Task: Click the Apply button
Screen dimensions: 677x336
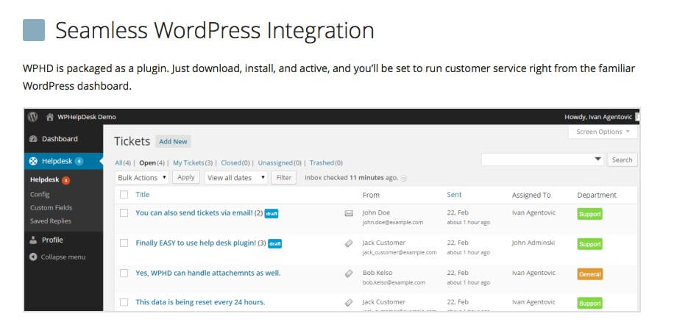Action: 186,177
